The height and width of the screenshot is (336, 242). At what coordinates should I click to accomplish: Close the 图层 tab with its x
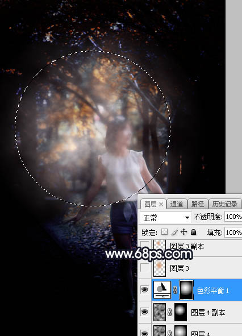161,205
